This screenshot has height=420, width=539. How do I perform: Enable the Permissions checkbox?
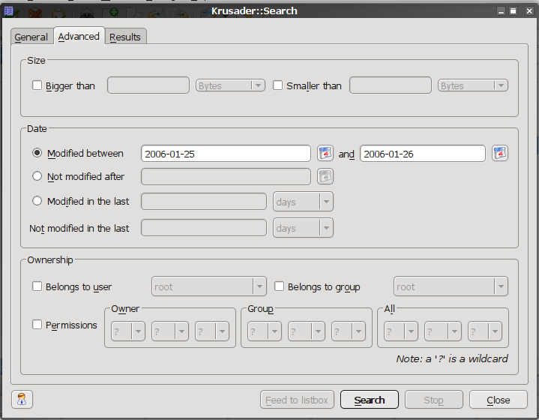(x=37, y=324)
